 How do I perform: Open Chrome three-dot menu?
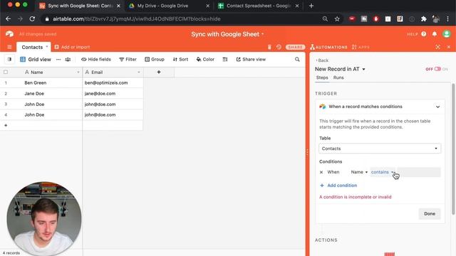447,19
